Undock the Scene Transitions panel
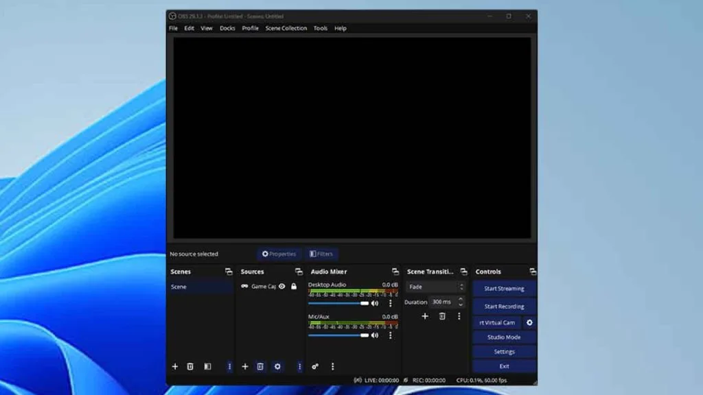The height and width of the screenshot is (395, 703). [463, 272]
